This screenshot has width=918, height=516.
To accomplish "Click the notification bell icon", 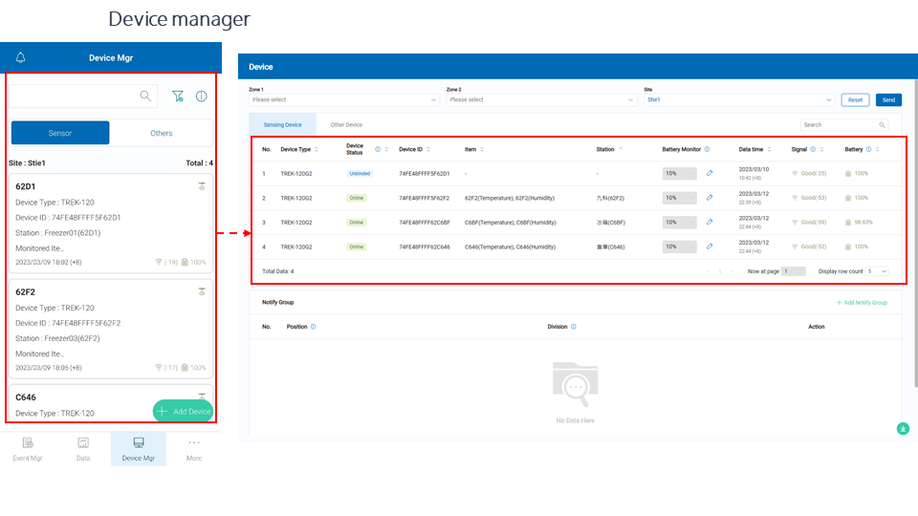I will [21, 57].
